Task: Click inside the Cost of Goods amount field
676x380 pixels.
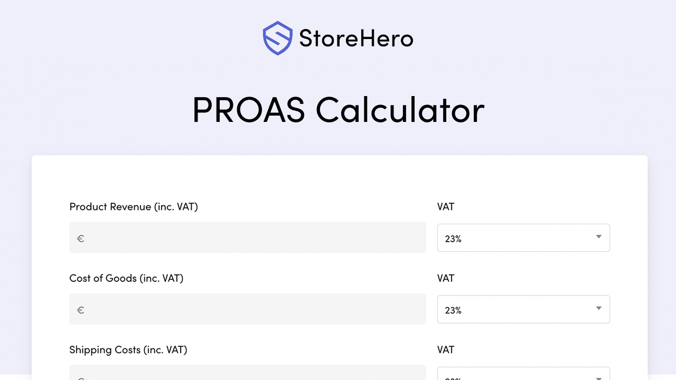Action: (x=247, y=309)
